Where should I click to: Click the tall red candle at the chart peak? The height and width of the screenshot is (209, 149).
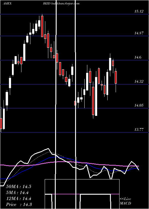click(x=42, y=26)
